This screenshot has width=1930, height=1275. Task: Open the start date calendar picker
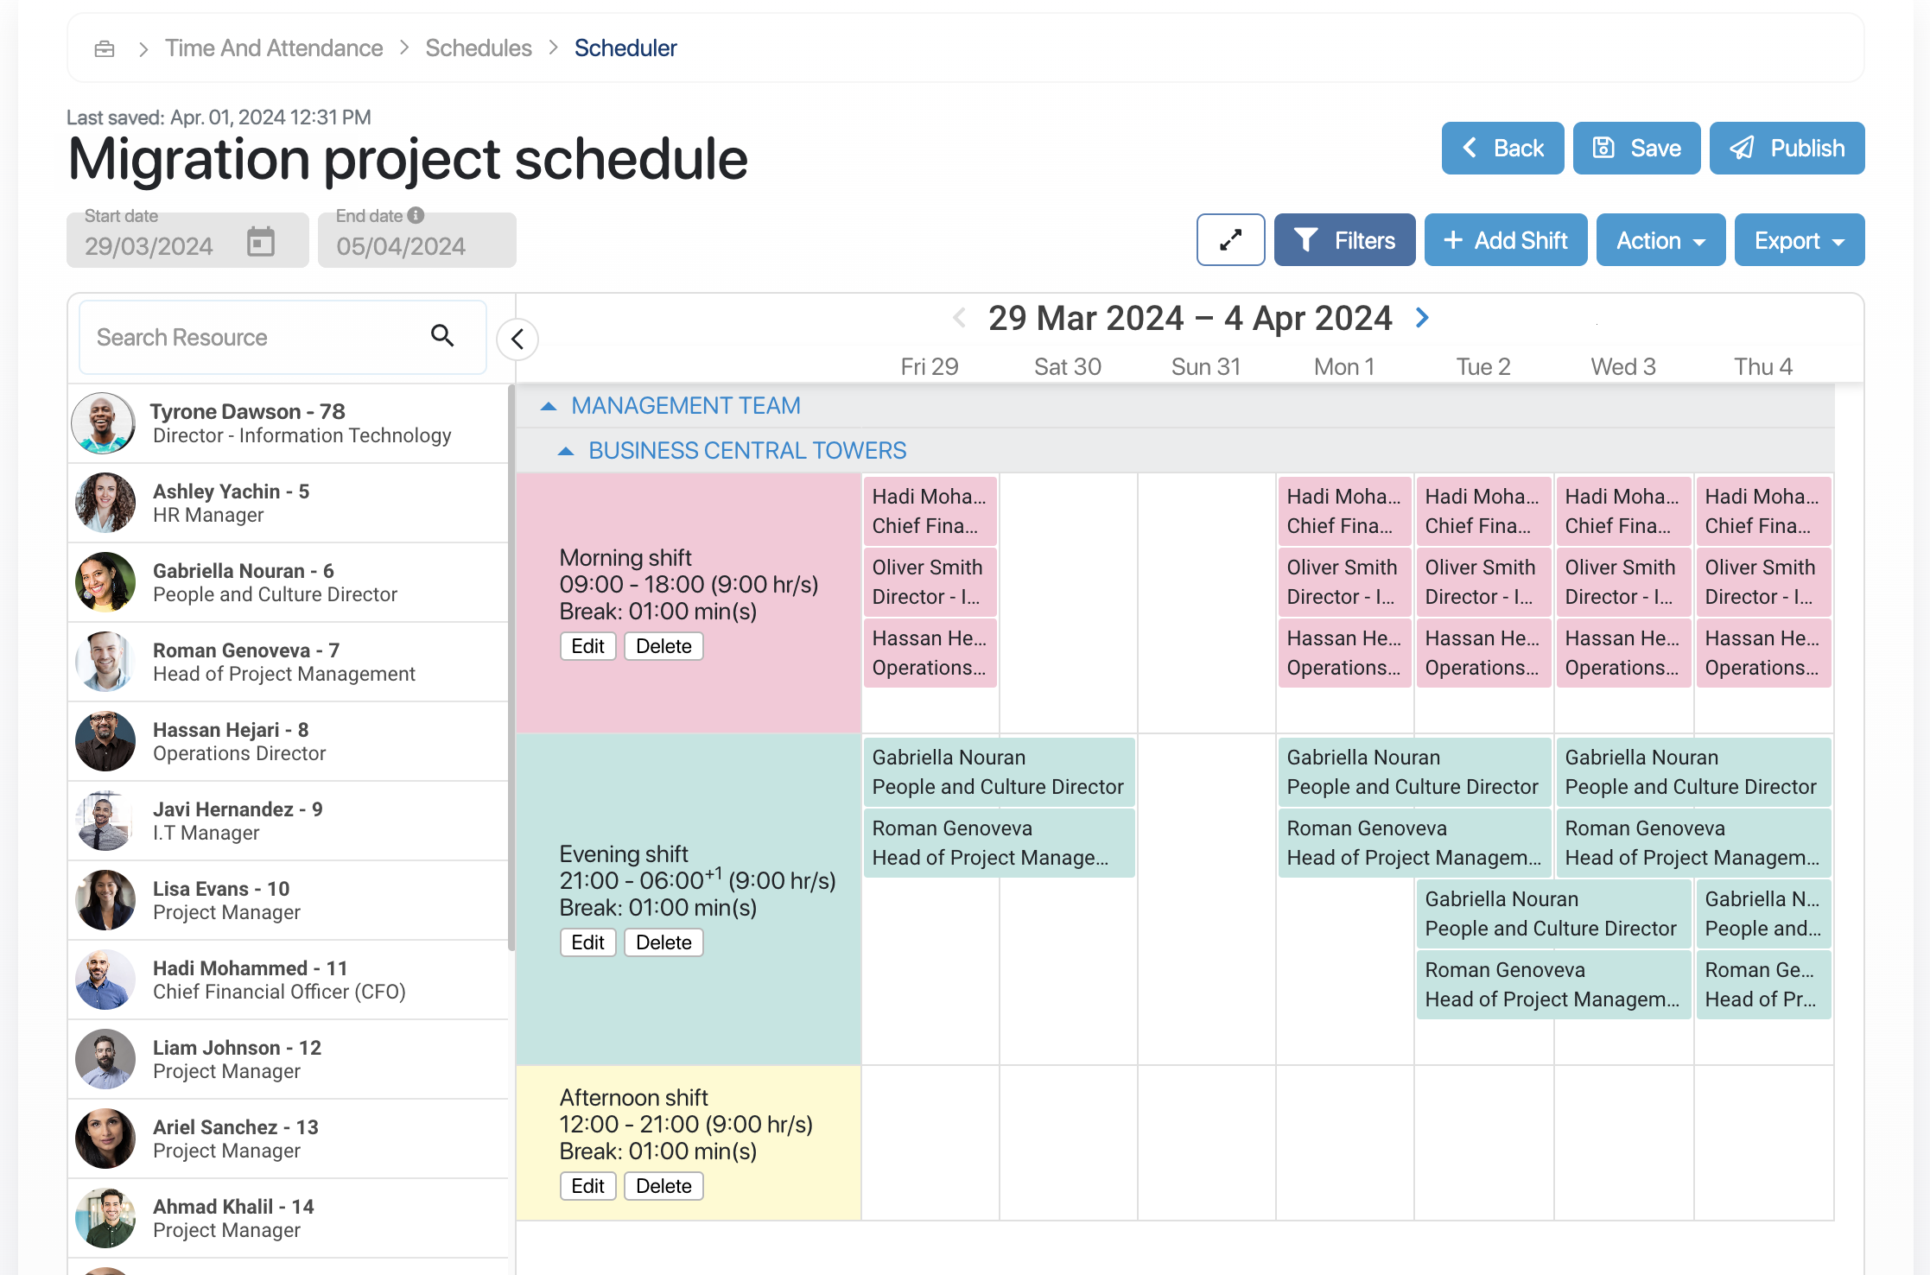[260, 242]
